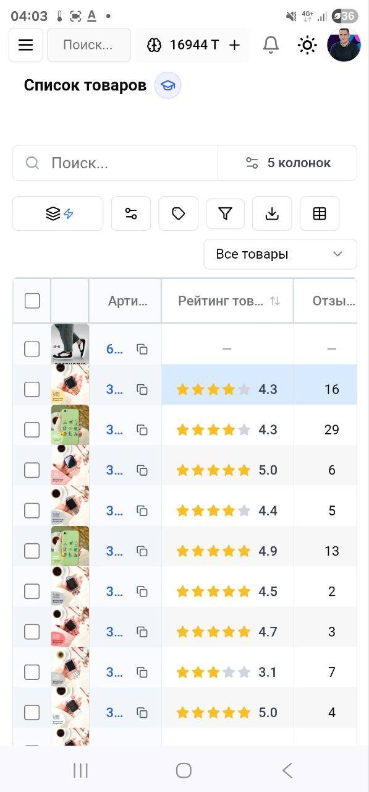Open the Все товары dropdown
The width and height of the screenshot is (369, 792).
click(x=280, y=254)
